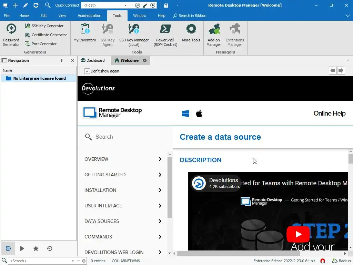Open the tab list dropdown arrow

coord(347,60)
